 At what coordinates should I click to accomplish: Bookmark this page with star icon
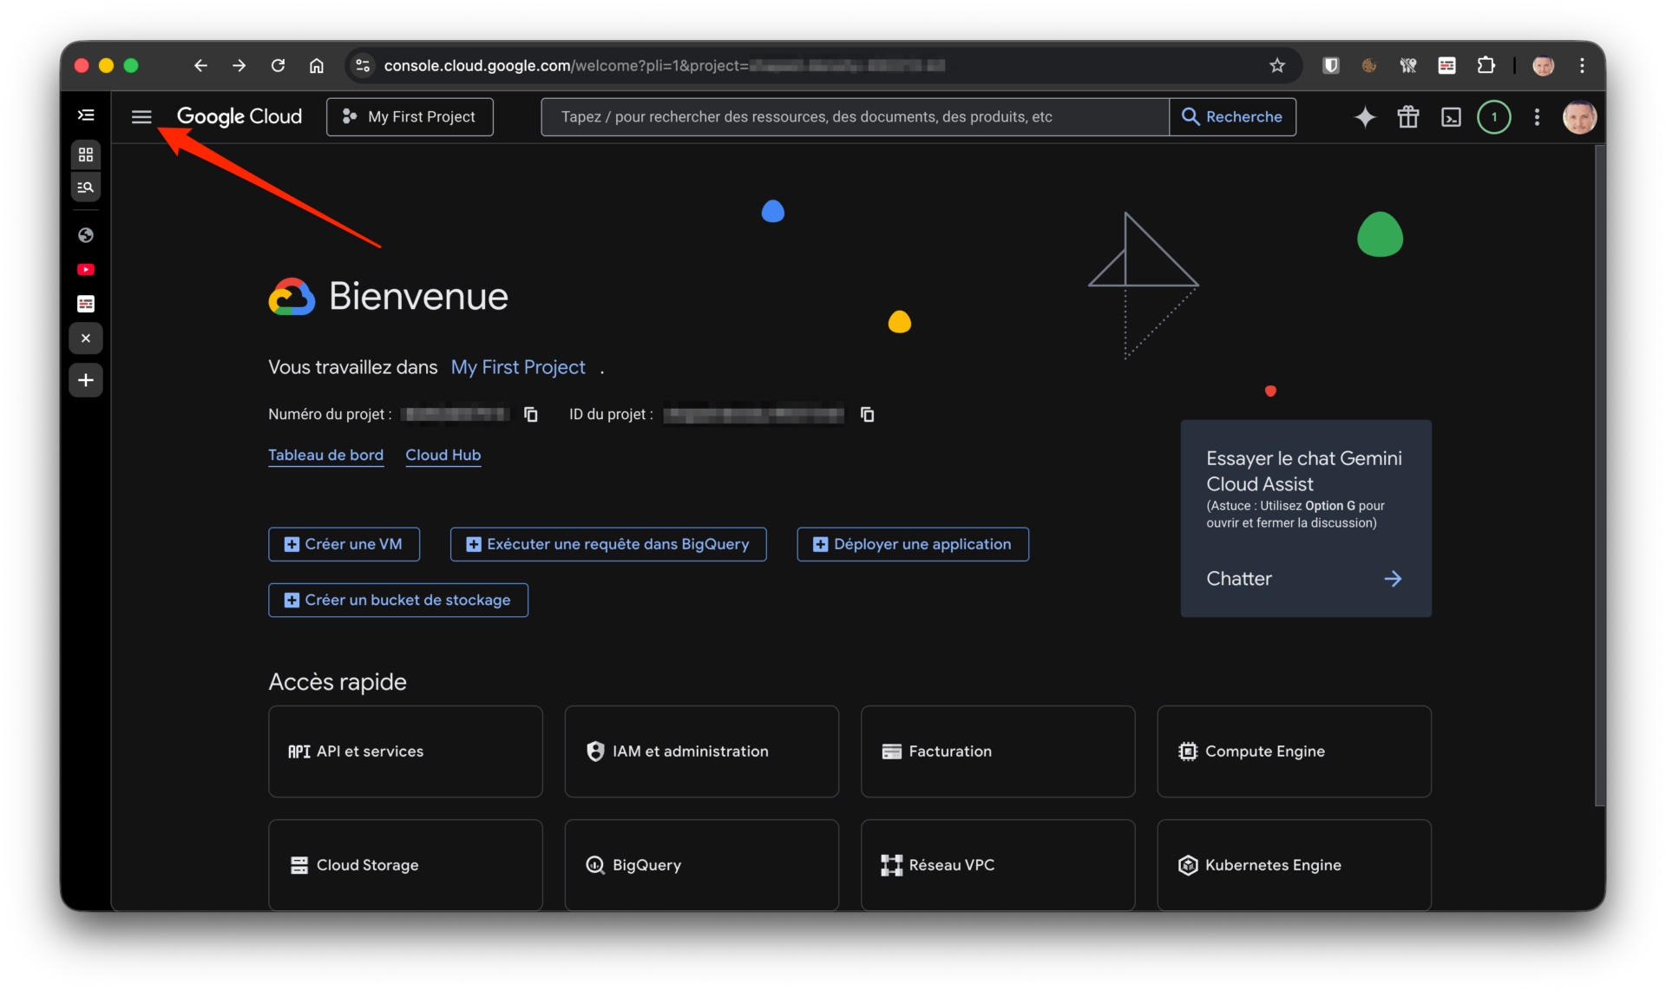[x=1276, y=65]
